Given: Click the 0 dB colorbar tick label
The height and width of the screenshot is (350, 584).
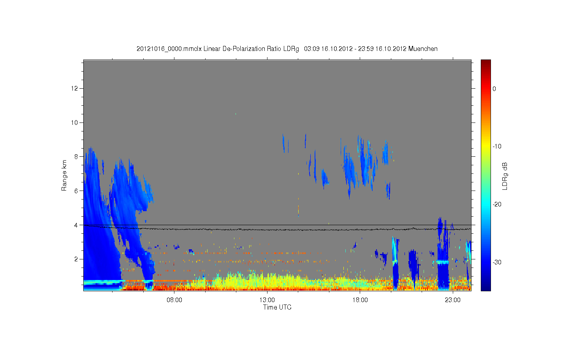Looking at the screenshot, I should pyautogui.click(x=494, y=89).
